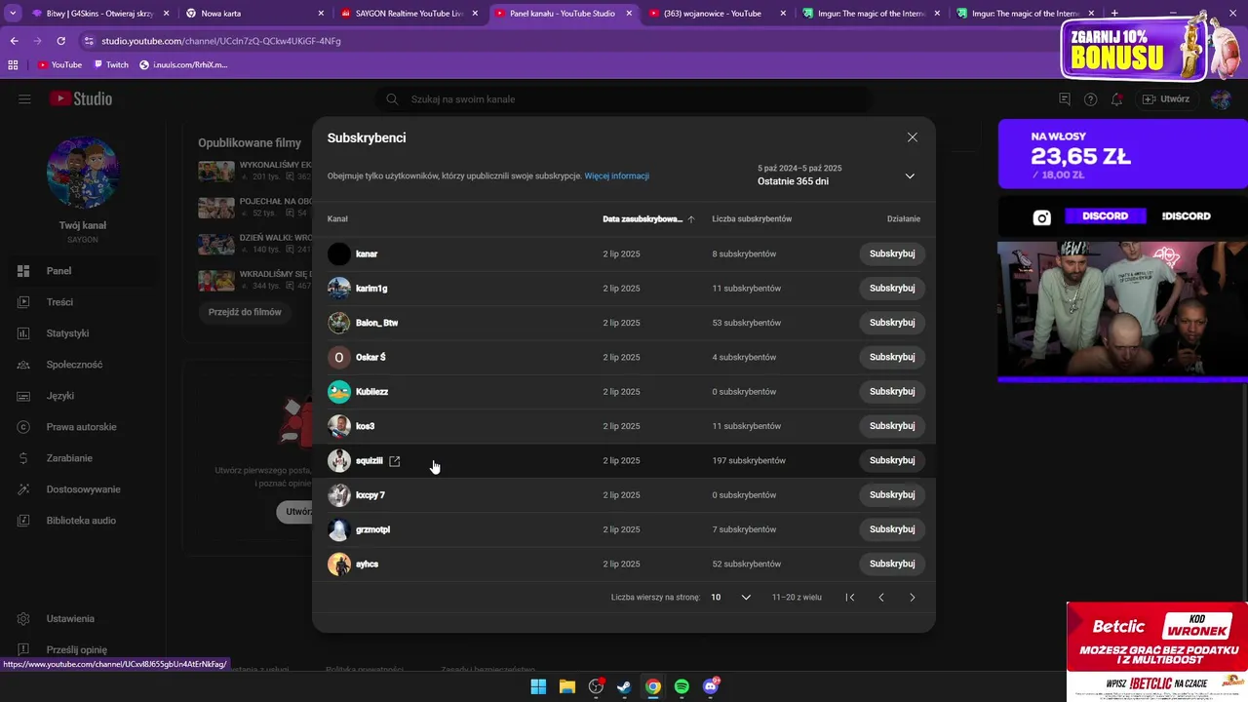Open Prawa autorskie in sidebar

(83, 427)
